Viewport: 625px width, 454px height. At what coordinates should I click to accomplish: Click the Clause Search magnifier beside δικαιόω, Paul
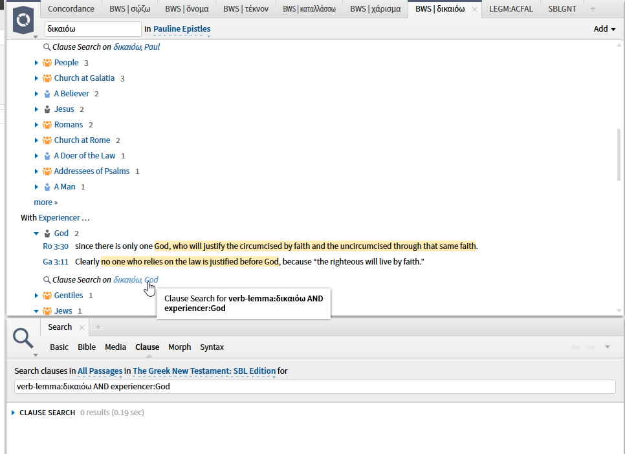(x=46, y=47)
